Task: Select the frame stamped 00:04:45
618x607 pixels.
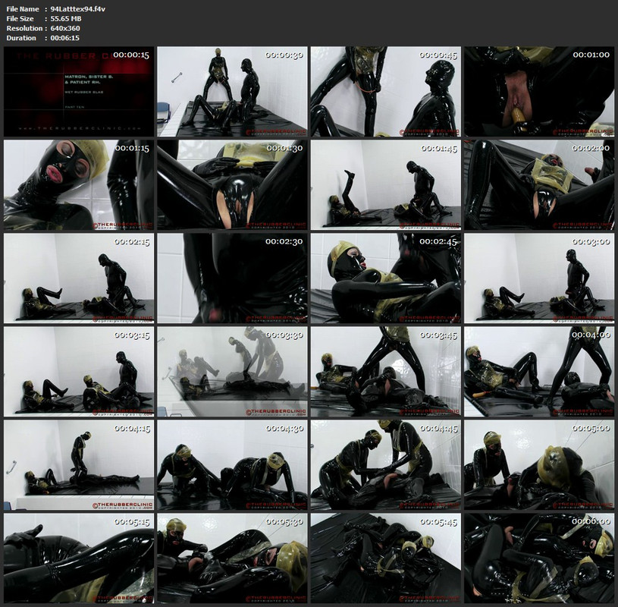Action: [x=386, y=465]
